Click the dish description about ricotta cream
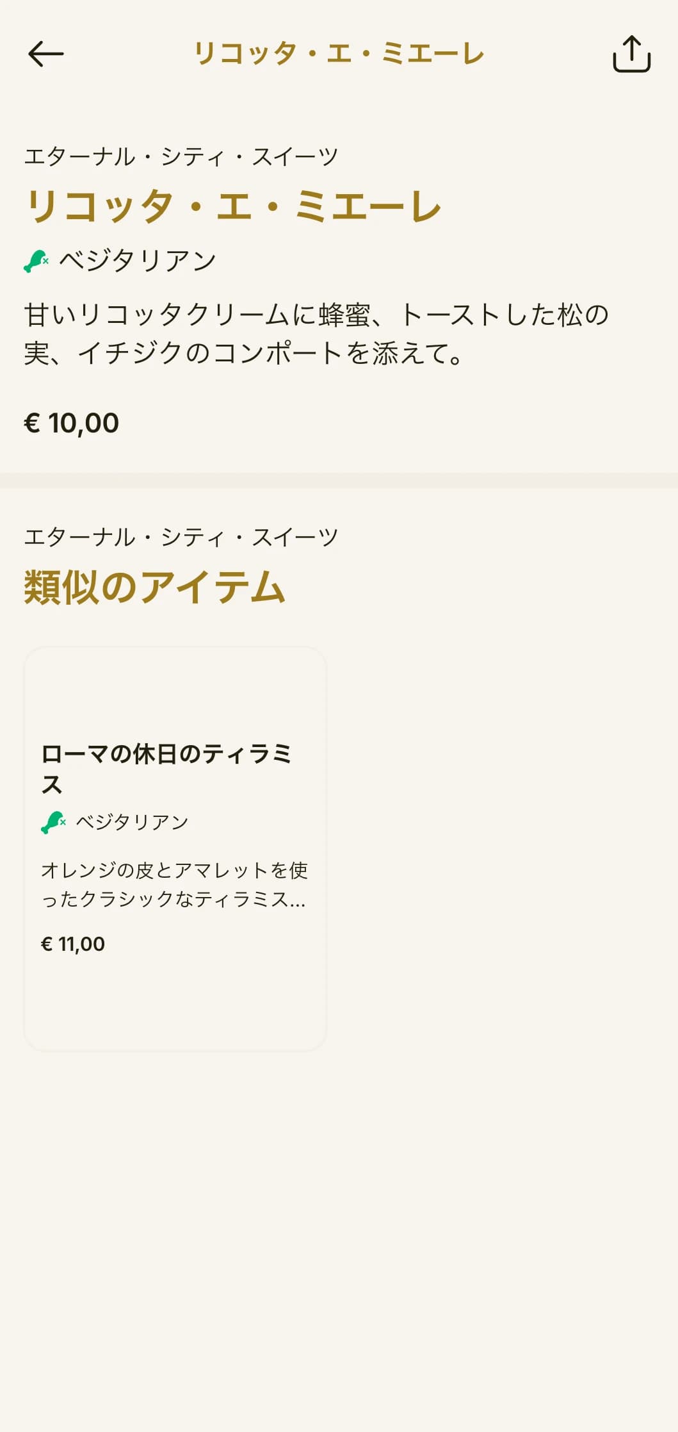Screen dimensions: 678x1432 click(316, 334)
